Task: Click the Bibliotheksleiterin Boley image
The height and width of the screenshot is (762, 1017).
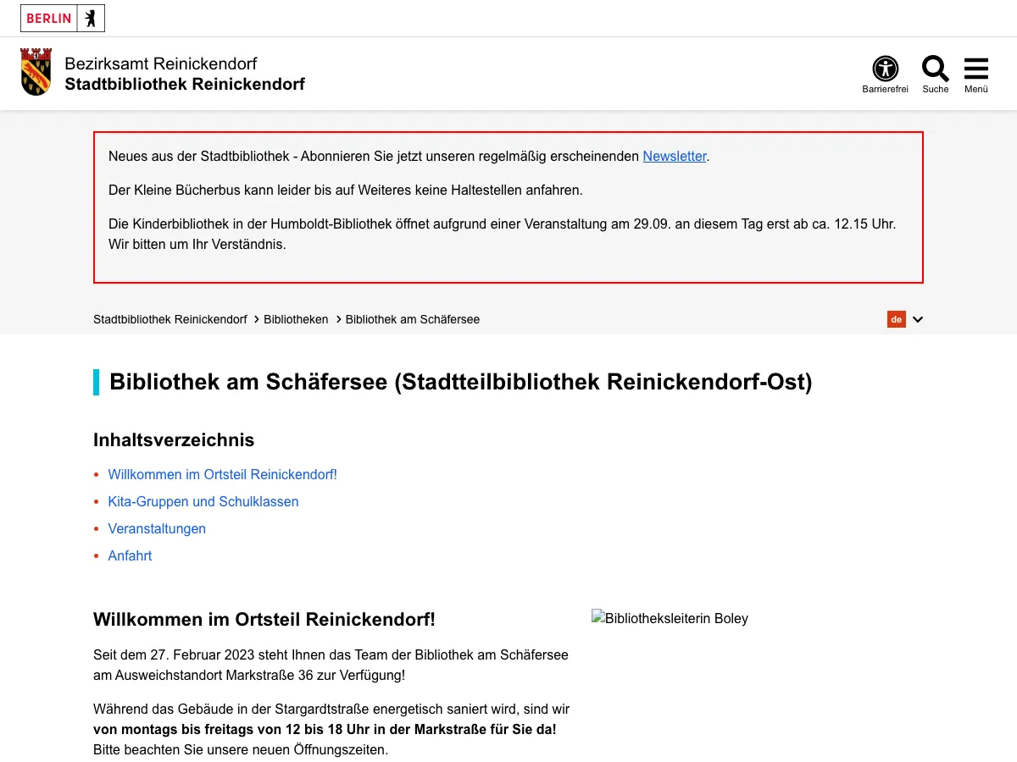Action: (670, 618)
